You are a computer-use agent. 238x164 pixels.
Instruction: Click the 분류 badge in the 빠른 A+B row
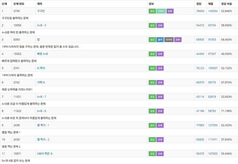pyautogui.click(x=160, y=54)
